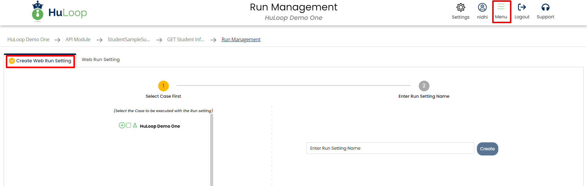Click the HuLoop robot logo

point(38,12)
